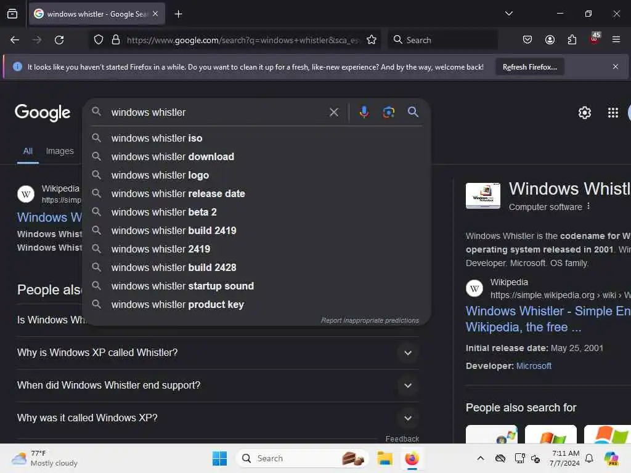Open Windows Whistler knowledge panel thumbnail

(x=483, y=196)
